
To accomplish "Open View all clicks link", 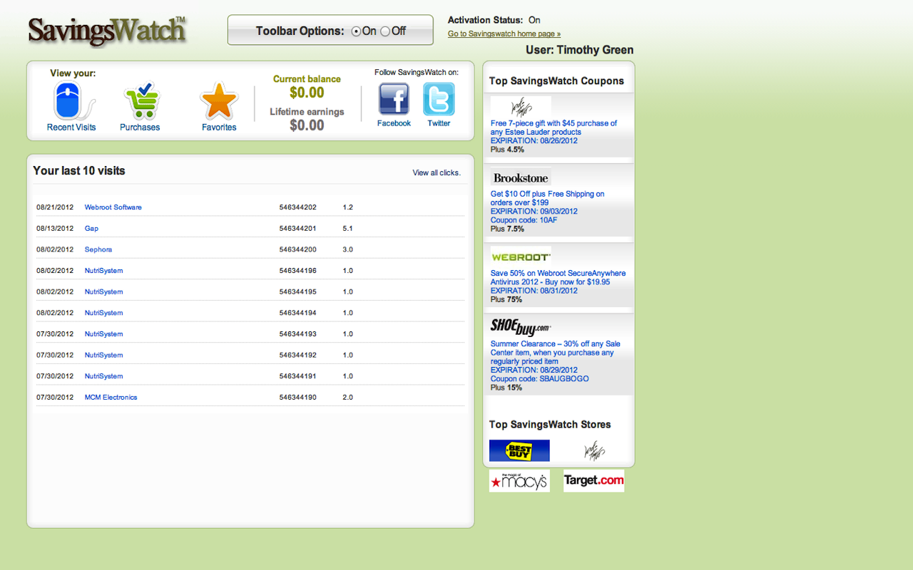I will (x=437, y=173).
